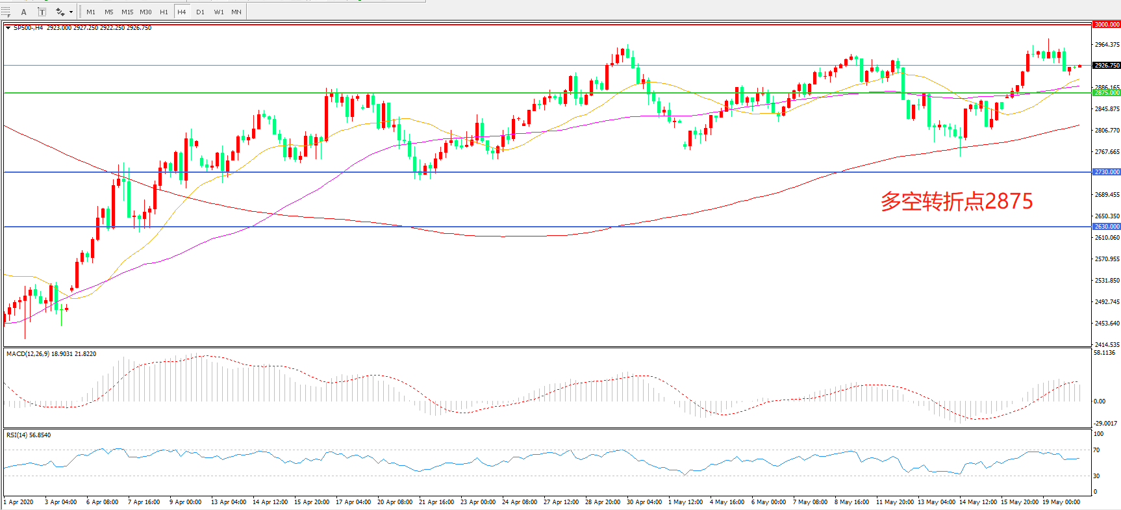The width and height of the screenshot is (1121, 510).
Task: Select the Text tool (A icon)
Action: click(x=24, y=12)
